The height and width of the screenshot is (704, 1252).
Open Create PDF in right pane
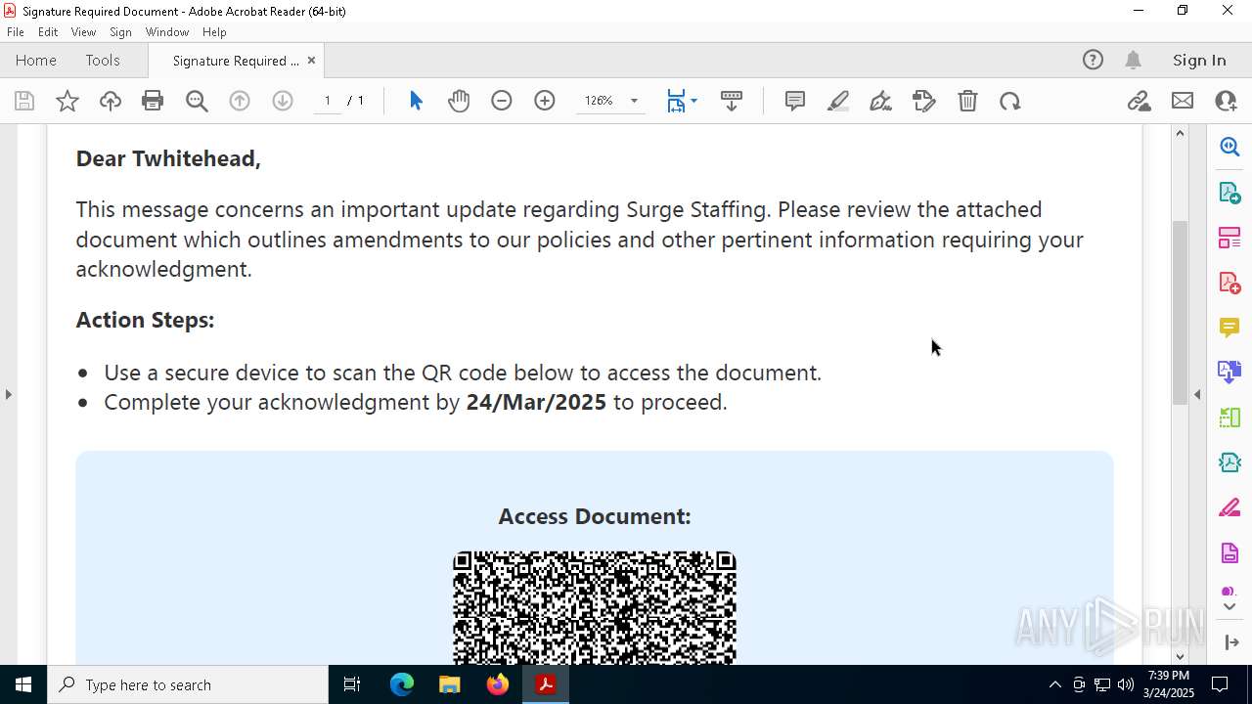click(1230, 283)
